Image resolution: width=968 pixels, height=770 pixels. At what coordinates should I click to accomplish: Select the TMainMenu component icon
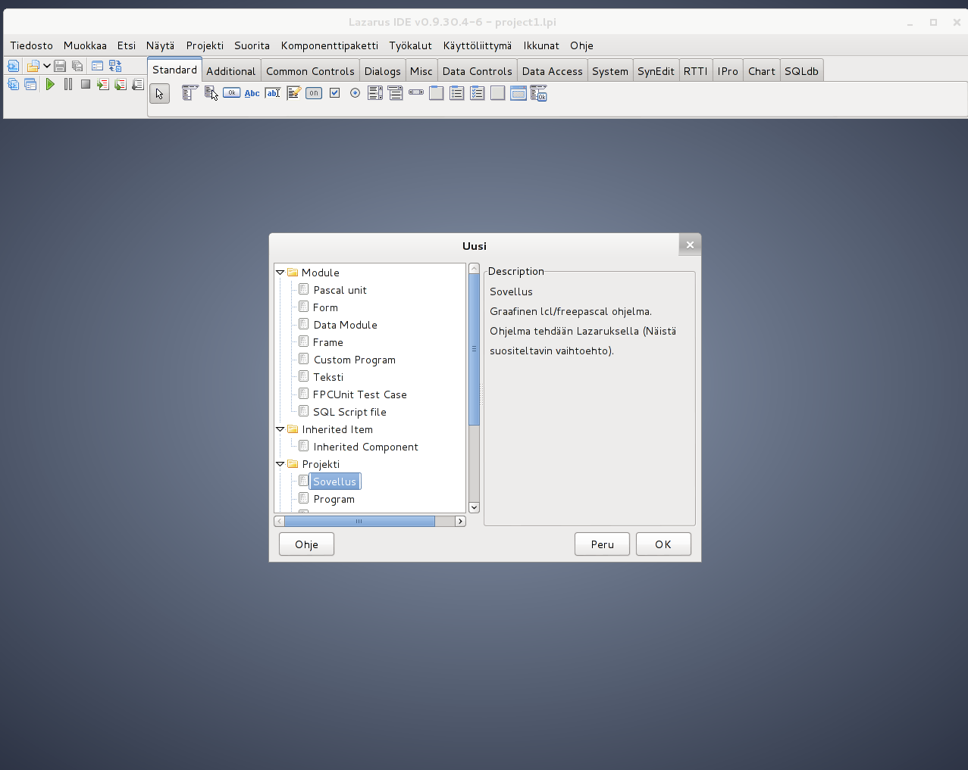tap(190, 93)
